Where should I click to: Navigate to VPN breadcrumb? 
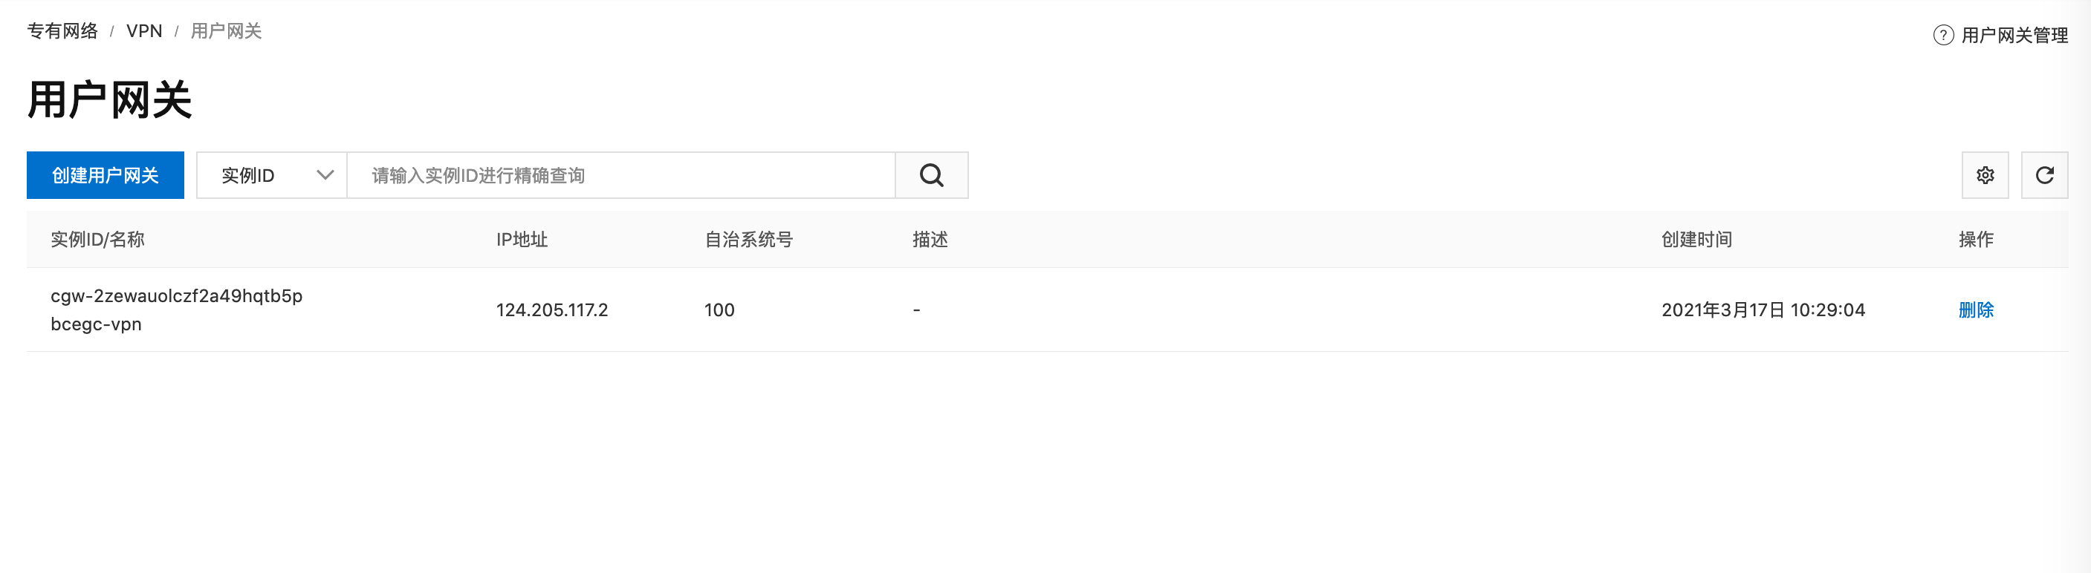click(x=144, y=30)
